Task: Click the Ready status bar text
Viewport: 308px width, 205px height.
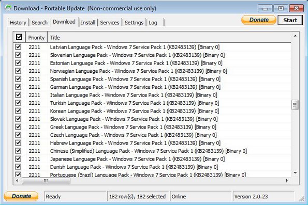Action: tap(53, 196)
